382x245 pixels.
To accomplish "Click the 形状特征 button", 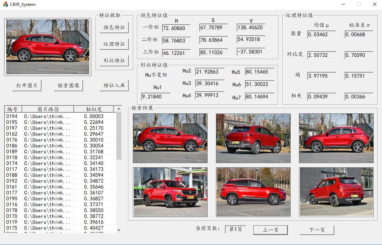I will [114, 60].
